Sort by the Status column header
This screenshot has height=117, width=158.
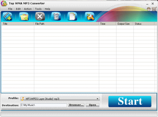click(x=144, y=24)
